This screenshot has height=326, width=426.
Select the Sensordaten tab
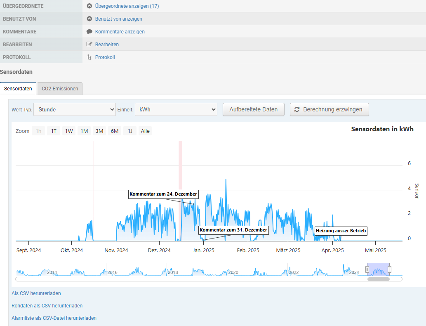click(18, 88)
